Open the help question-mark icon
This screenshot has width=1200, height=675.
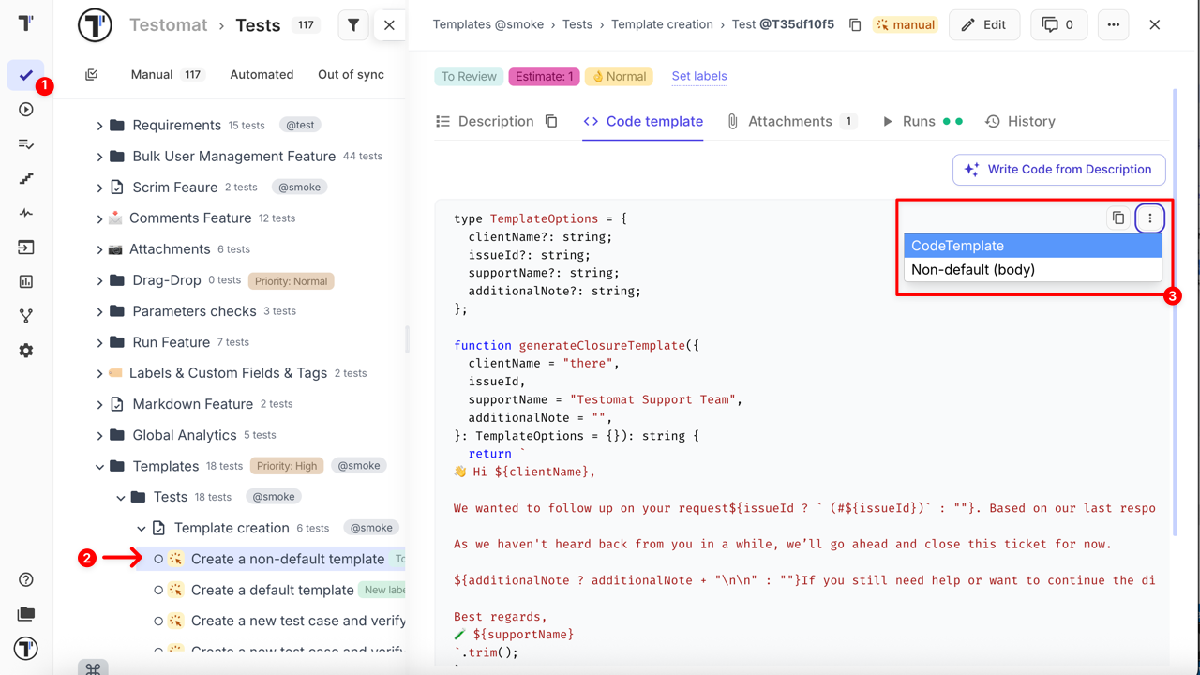point(25,579)
